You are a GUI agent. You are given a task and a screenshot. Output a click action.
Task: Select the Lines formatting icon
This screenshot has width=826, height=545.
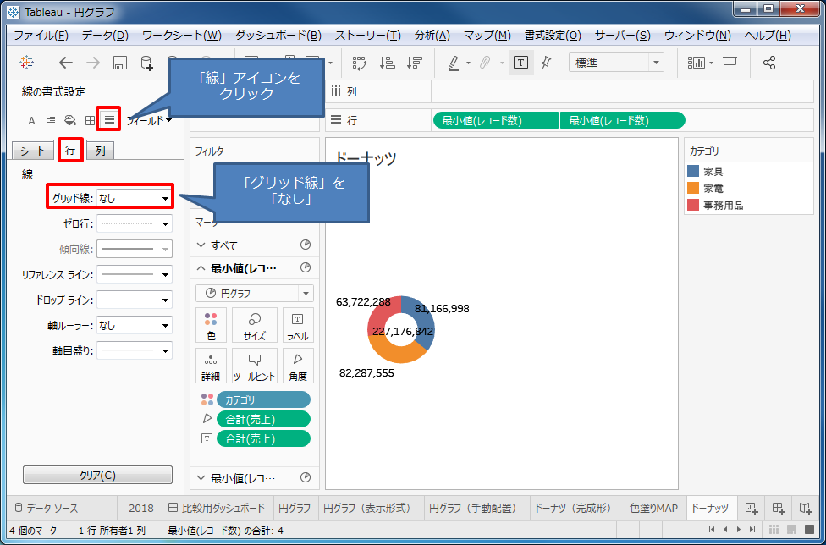click(109, 119)
